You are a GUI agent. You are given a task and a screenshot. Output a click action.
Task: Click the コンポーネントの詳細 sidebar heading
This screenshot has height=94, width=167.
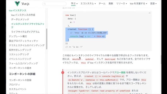pos(22,74)
